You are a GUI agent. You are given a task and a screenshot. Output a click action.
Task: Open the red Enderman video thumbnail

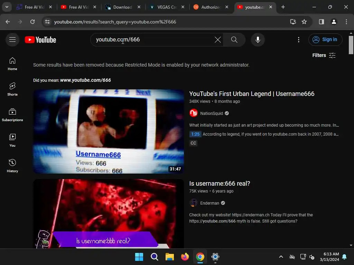coord(109,214)
